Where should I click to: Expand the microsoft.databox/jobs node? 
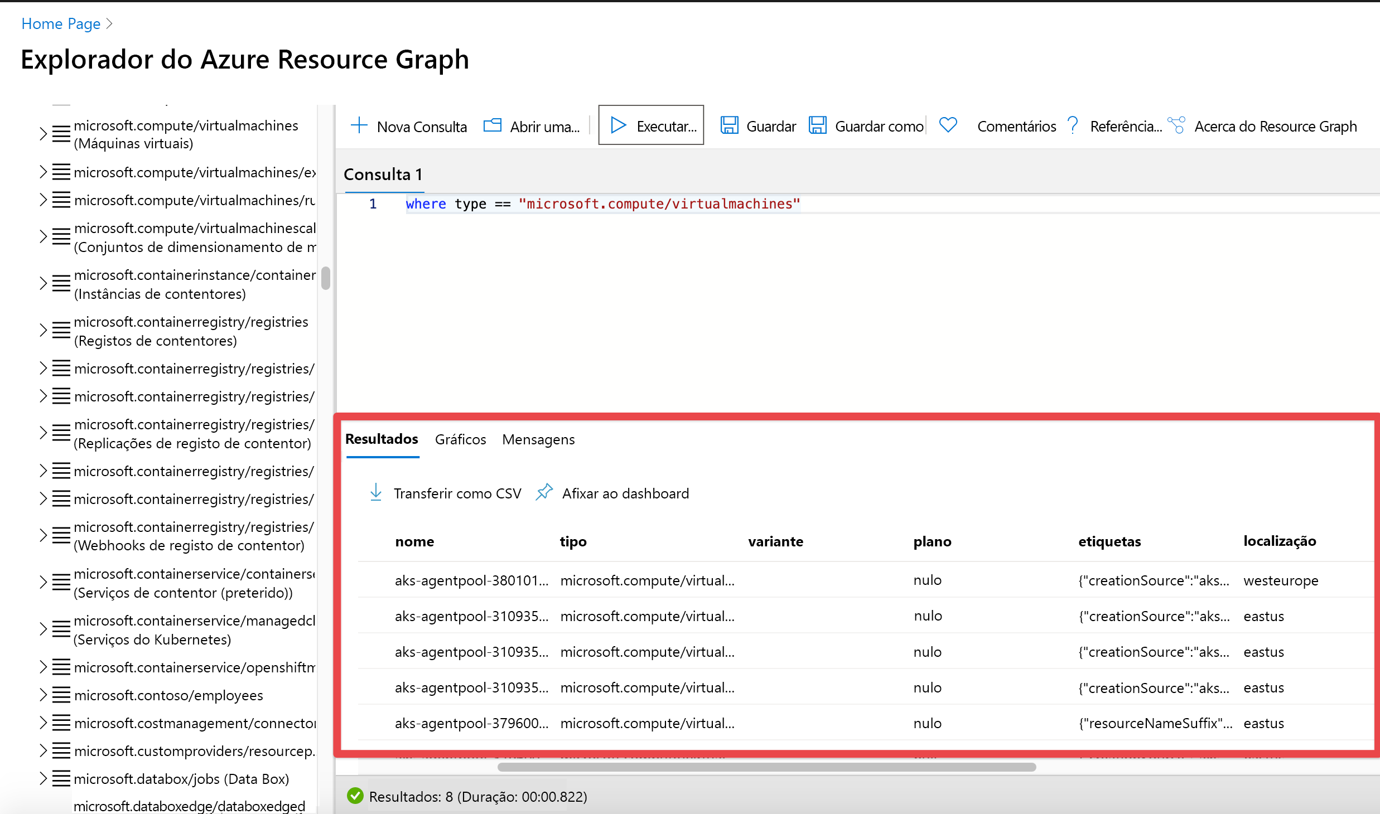pos(43,778)
